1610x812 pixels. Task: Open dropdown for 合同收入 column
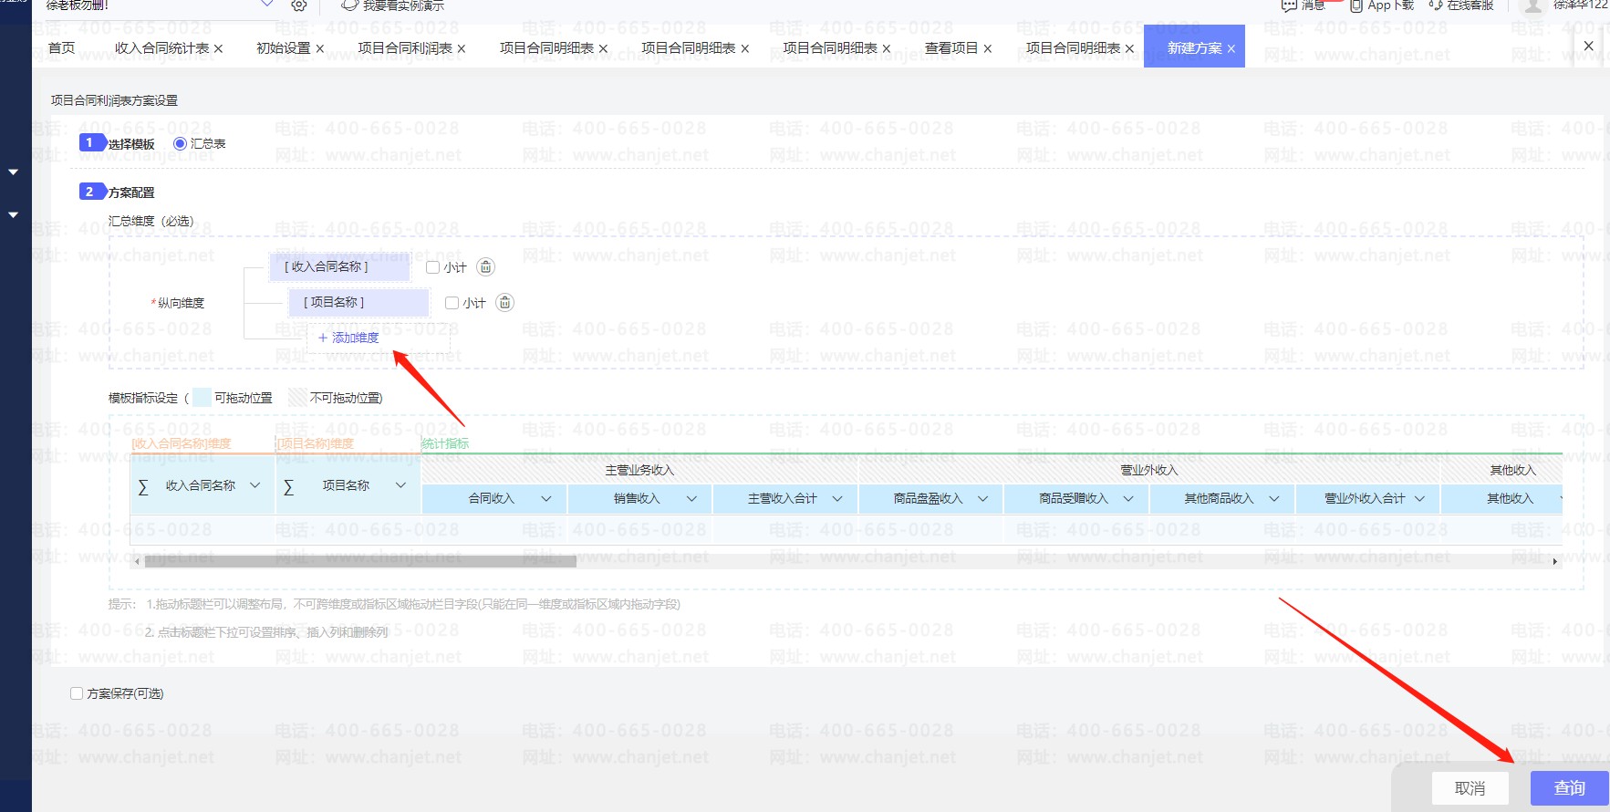546,498
